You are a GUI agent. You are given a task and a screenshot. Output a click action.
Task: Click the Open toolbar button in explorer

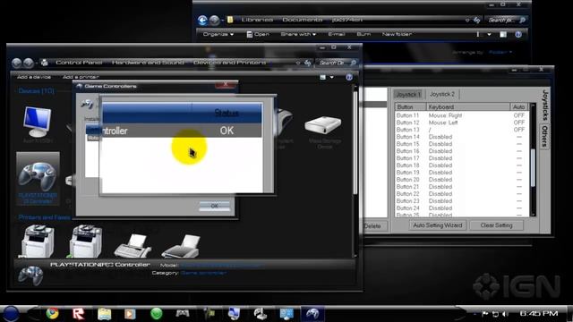pos(258,34)
